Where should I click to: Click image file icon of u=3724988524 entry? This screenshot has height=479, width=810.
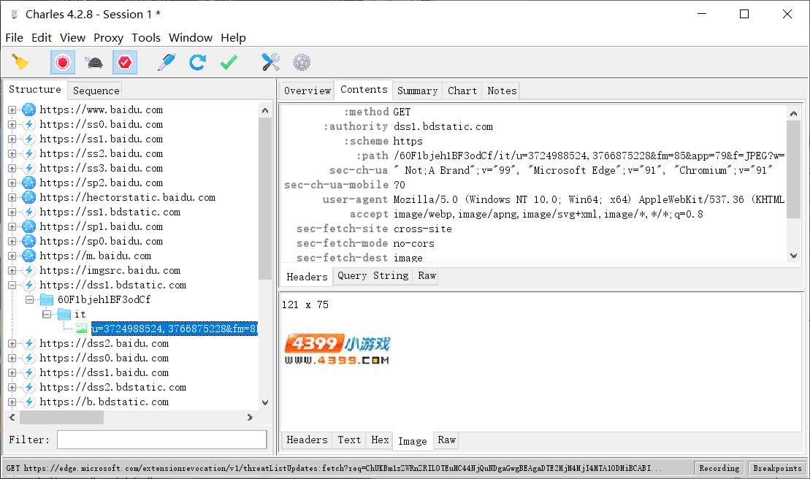click(x=81, y=329)
